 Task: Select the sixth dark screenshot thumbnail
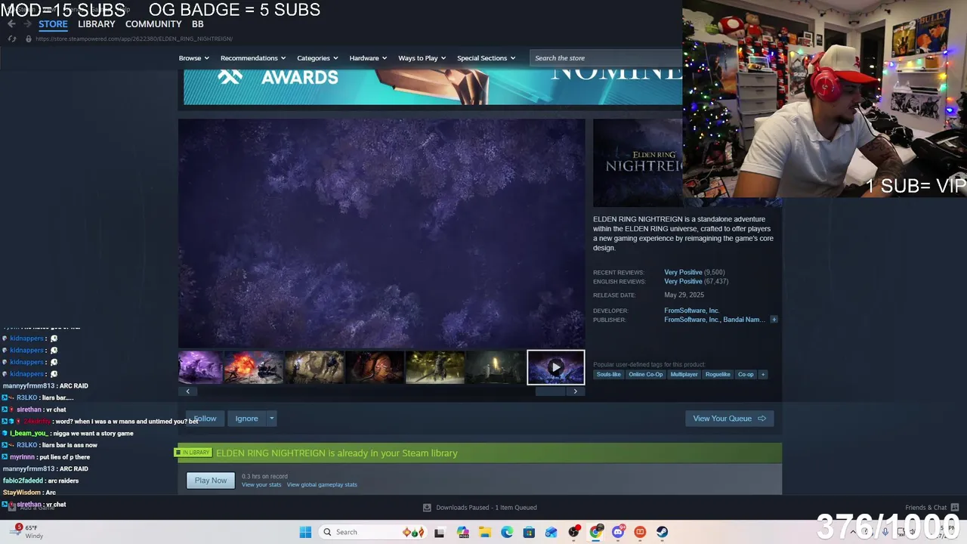click(496, 368)
